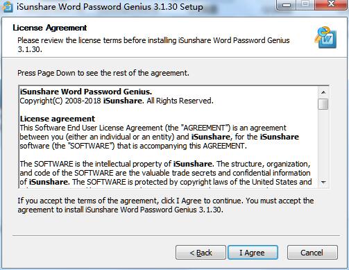Close the Setup window with the red X
This screenshot has width=349, height=270.
(331, 5)
